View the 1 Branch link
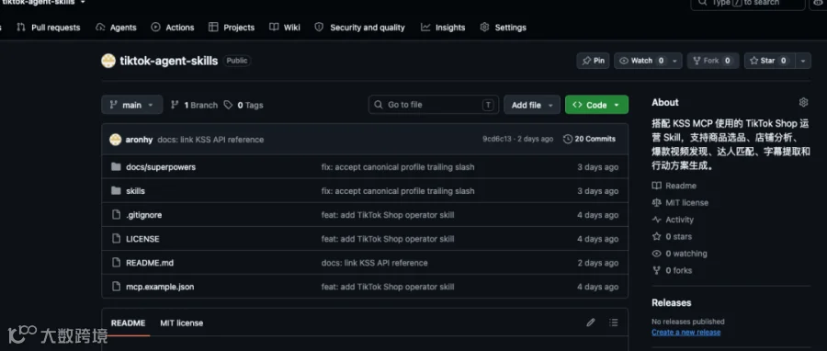 (194, 105)
